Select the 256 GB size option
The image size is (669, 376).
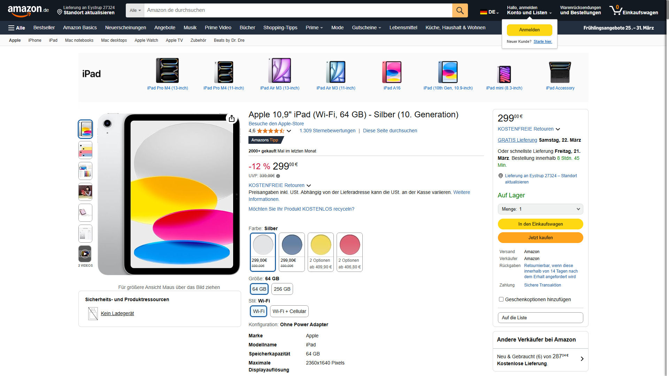pyautogui.click(x=282, y=289)
